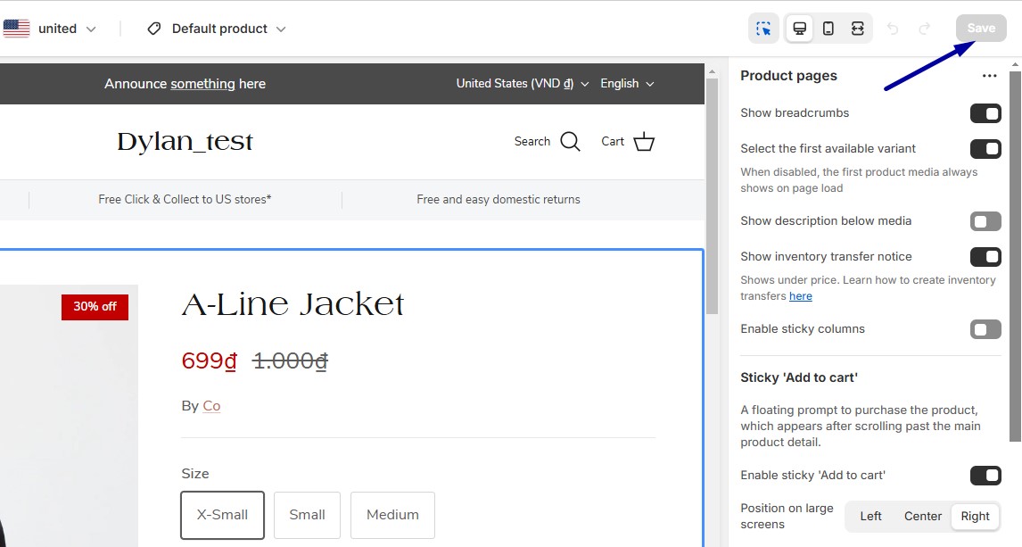This screenshot has height=547, width=1022.
Task: Click 'Free Click & Collect to US stores*' text
Action: pyautogui.click(x=185, y=200)
